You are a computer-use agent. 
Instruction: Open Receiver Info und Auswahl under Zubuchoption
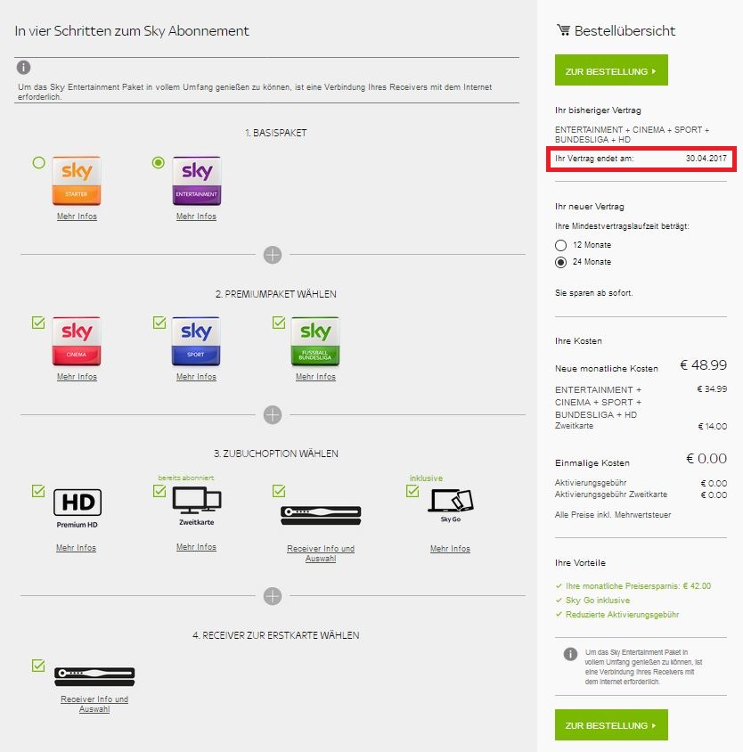point(321,553)
